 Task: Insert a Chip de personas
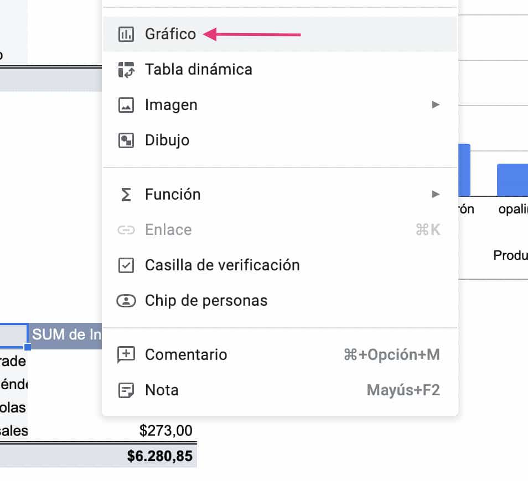(x=205, y=301)
